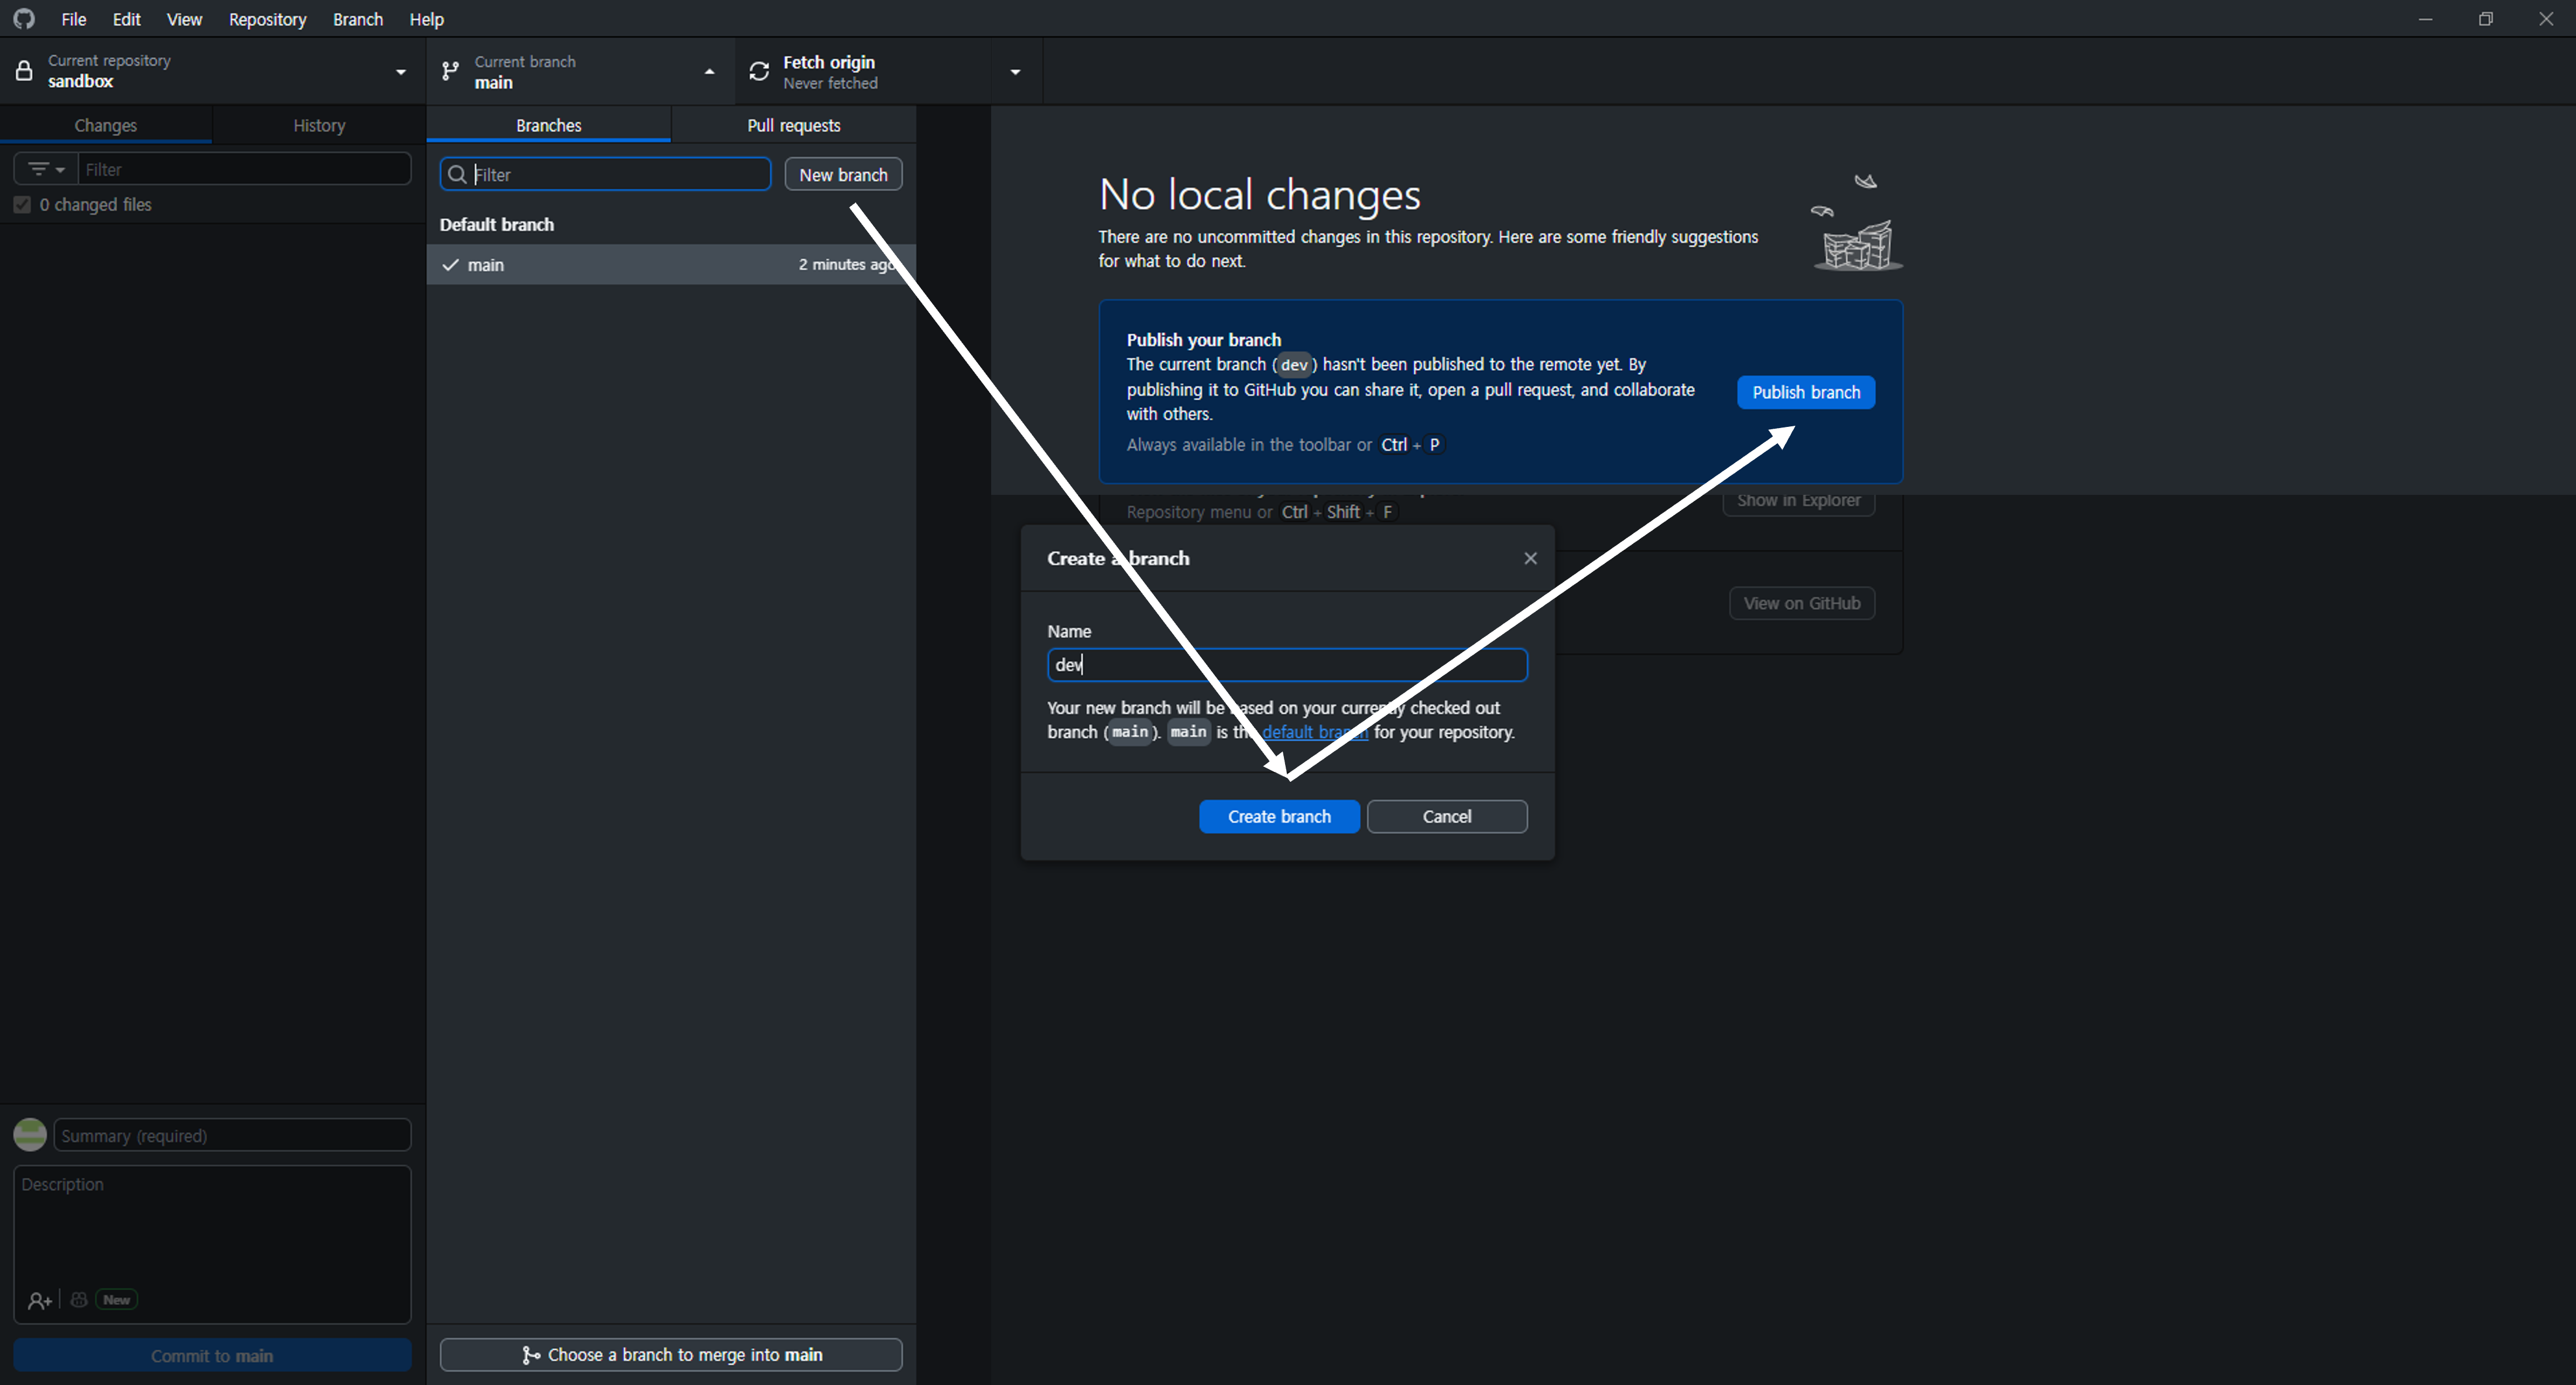Open the Repository menu
The image size is (2576, 1385).
[267, 19]
